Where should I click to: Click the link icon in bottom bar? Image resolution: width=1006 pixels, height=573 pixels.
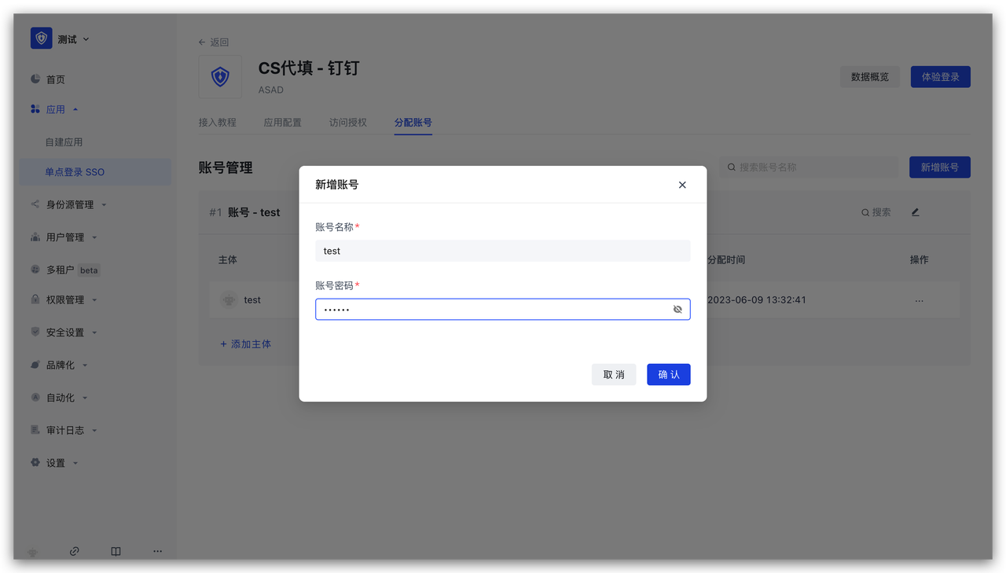[x=74, y=551]
